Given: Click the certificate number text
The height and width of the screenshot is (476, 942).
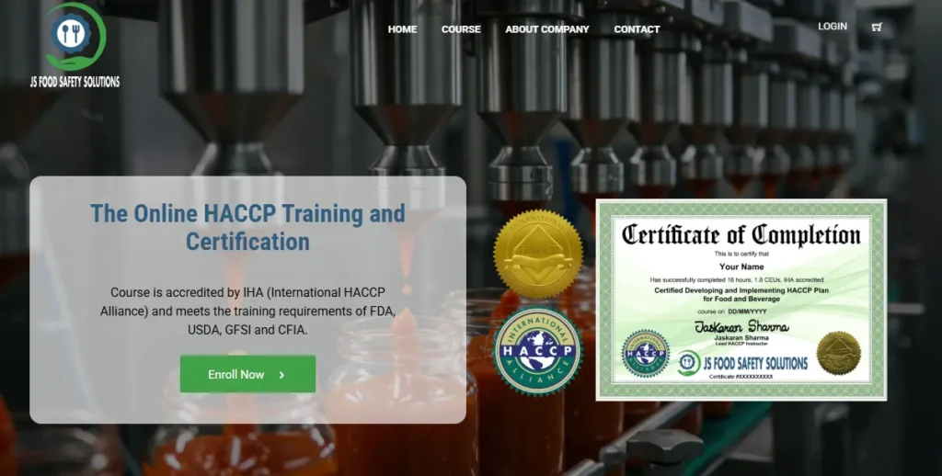Looking at the screenshot, I should (x=741, y=377).
